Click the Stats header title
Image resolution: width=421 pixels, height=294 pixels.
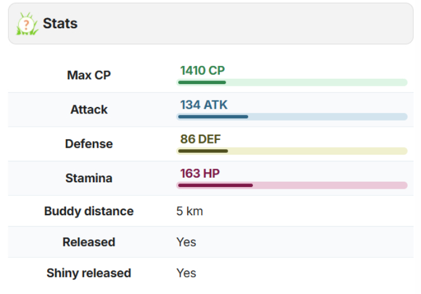[60, 24]
